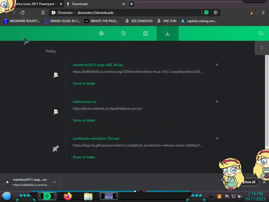The height and width of the screenshot is (202, 269).
Task: Show netboot.xyz.iso in folder
Action: coord(84,120)
